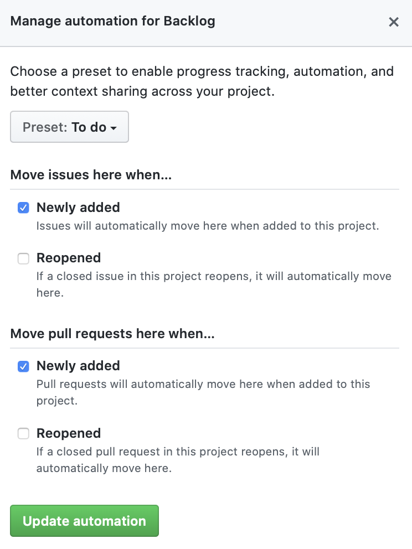The image size is (412, 549).
Task: Click the preset description paragraph
Action: click(202, 81)
